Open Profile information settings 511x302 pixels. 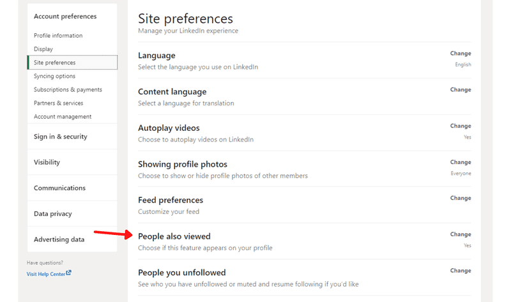[x=58, y=36]
